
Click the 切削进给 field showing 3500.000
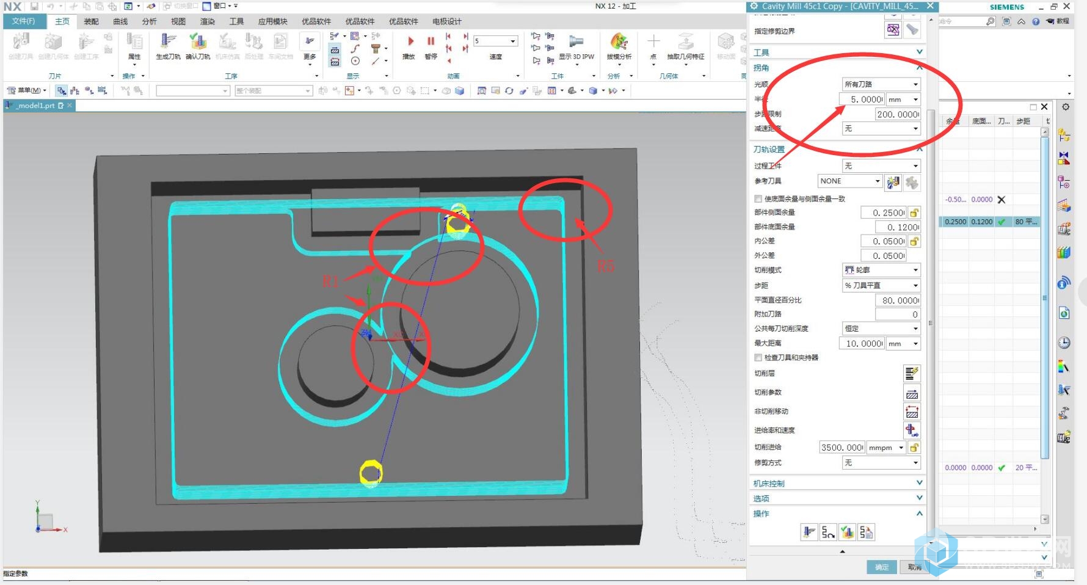(x=842, y=448)
